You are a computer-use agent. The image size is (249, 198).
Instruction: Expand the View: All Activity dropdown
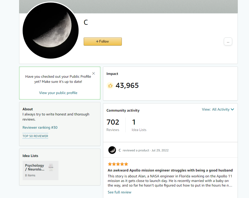tap(218, 109)
